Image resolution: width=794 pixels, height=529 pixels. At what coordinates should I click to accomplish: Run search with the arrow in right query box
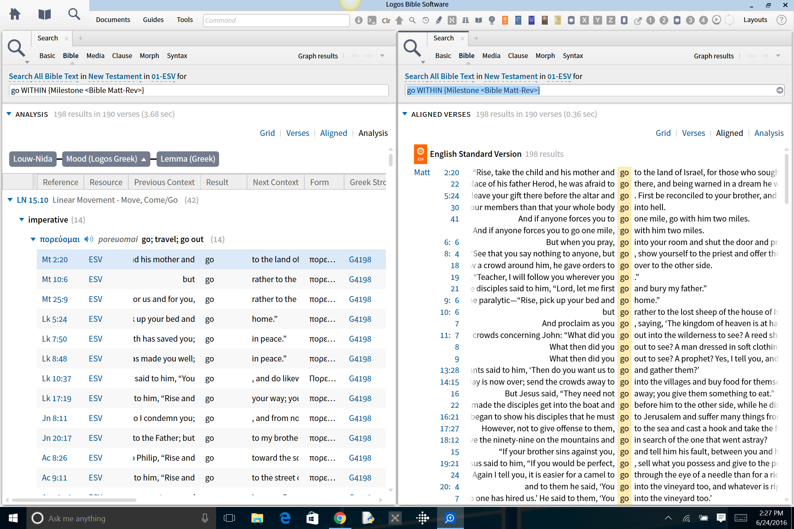[780, 90]
